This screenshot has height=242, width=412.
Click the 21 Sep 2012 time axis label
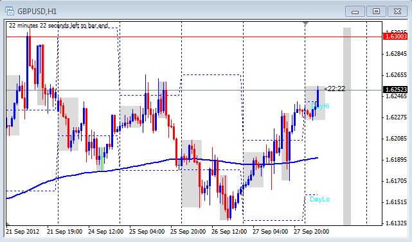coord(22,232)
